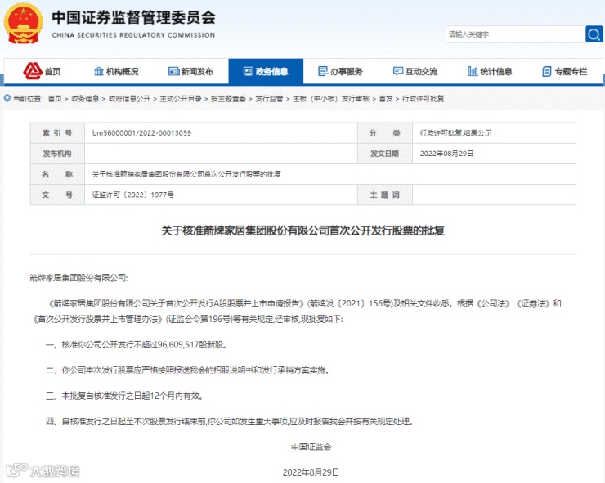Click the building icon beside 机构概况

pyautogui.click(x=99, y=71)
